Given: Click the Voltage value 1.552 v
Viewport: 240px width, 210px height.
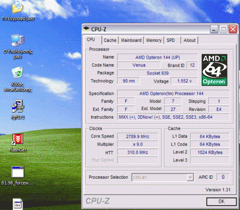Looking at the screenshot, I should point(184,81).
